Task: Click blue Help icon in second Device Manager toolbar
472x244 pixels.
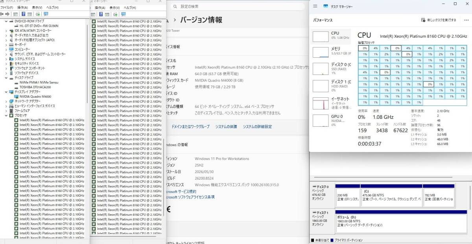Action: pyautogui.click(x=101, y=14)
